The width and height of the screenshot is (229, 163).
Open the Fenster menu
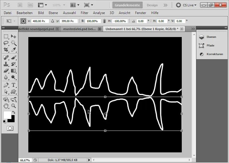pyautogui.click(x=141, y=13)
